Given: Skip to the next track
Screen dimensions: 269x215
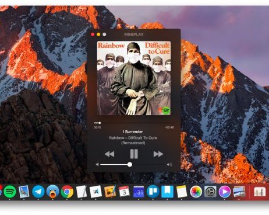Looking at the screenshot, I should (x=158, y=154).
